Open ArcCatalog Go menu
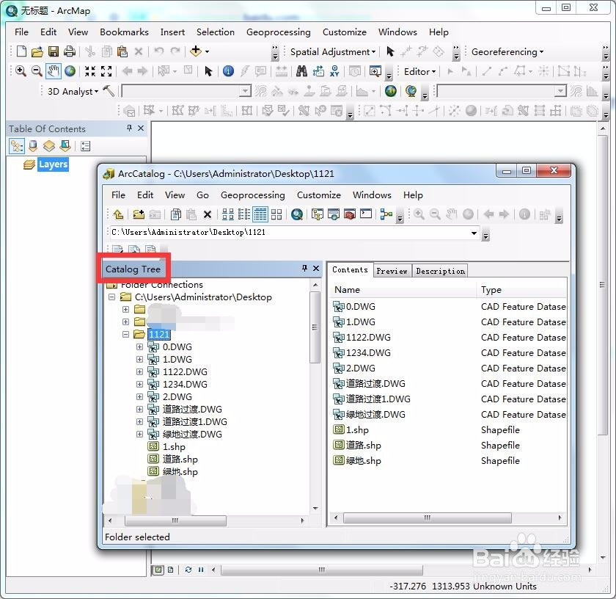The width and height of the screenshot is (616, 599). pos(202,195)
